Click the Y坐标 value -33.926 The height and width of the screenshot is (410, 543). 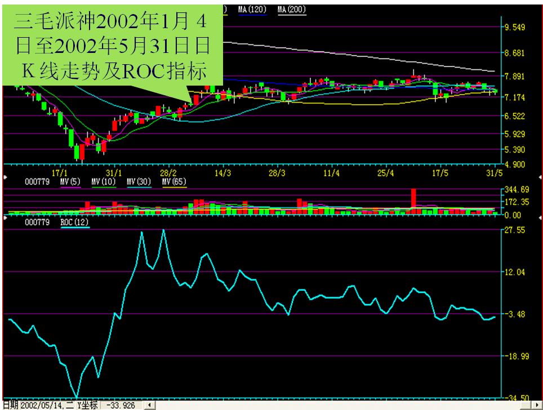tap(121, 405)
